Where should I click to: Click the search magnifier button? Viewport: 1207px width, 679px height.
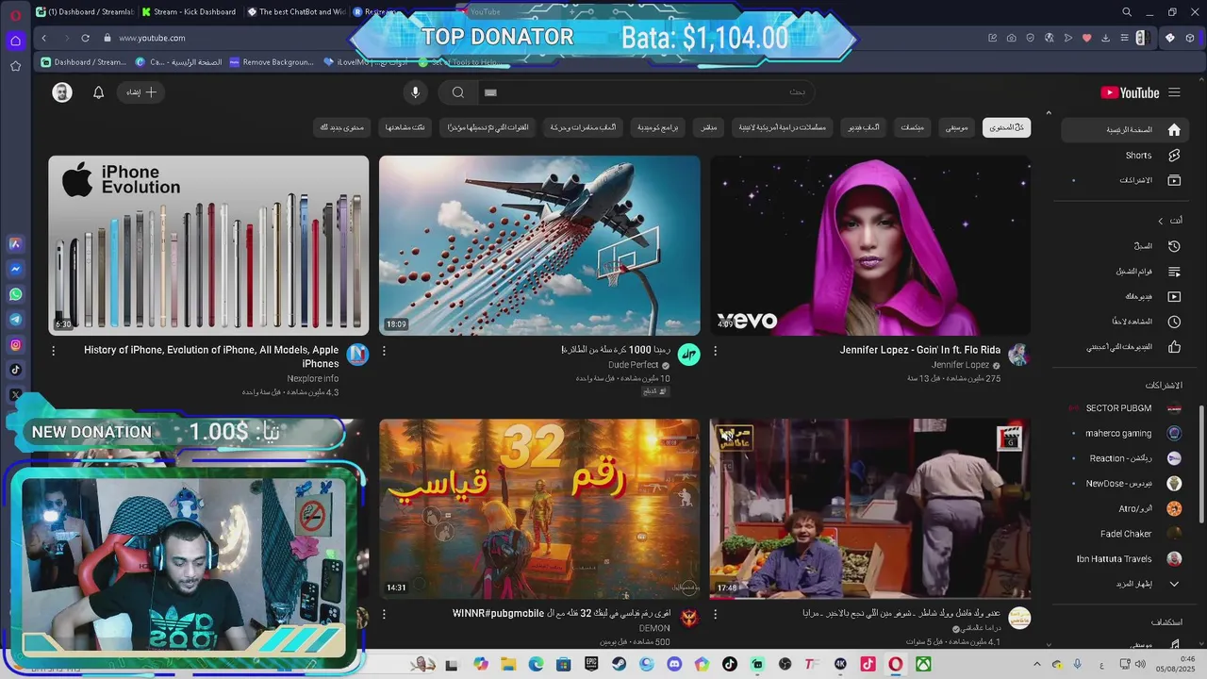tap(457, 92)
